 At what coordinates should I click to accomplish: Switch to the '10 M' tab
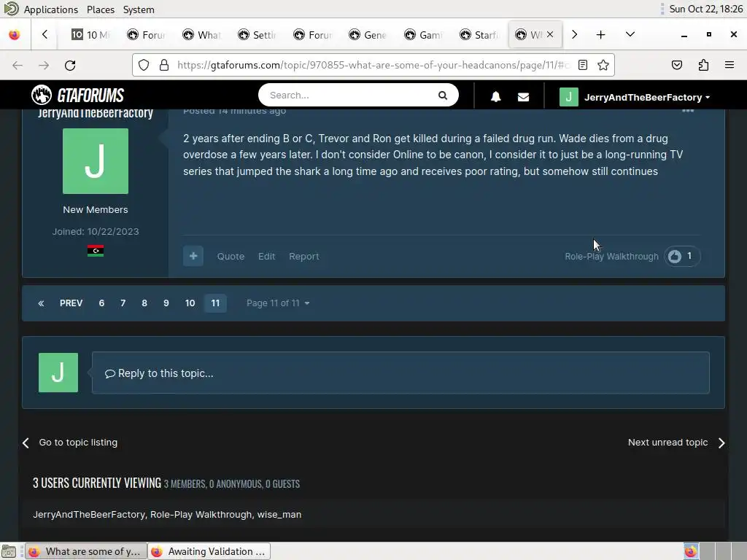tap(90, 35)
